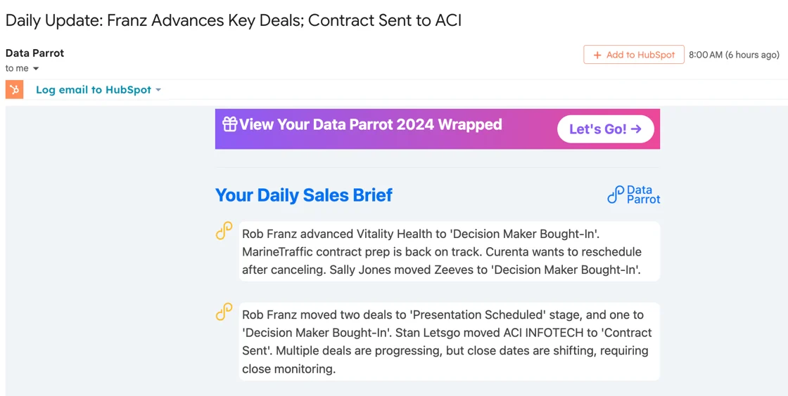Screen dimensions: 788x396
Task: Click the plus icon on Add to HubSpot
Action: pos(597,55)
